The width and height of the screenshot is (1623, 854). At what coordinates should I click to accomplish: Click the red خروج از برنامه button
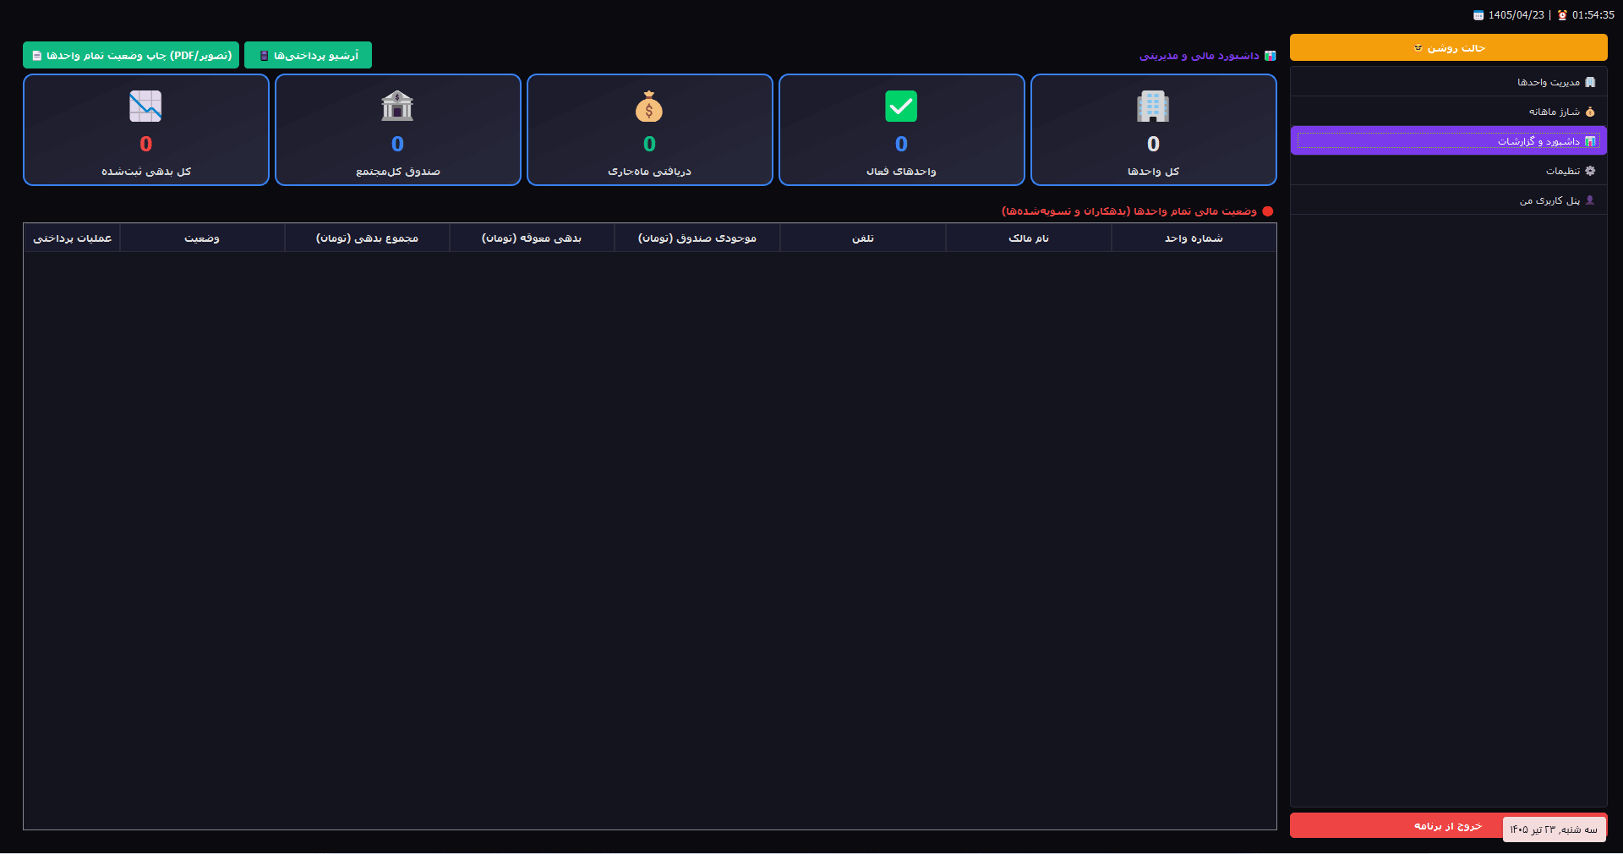click(1448, 825)
